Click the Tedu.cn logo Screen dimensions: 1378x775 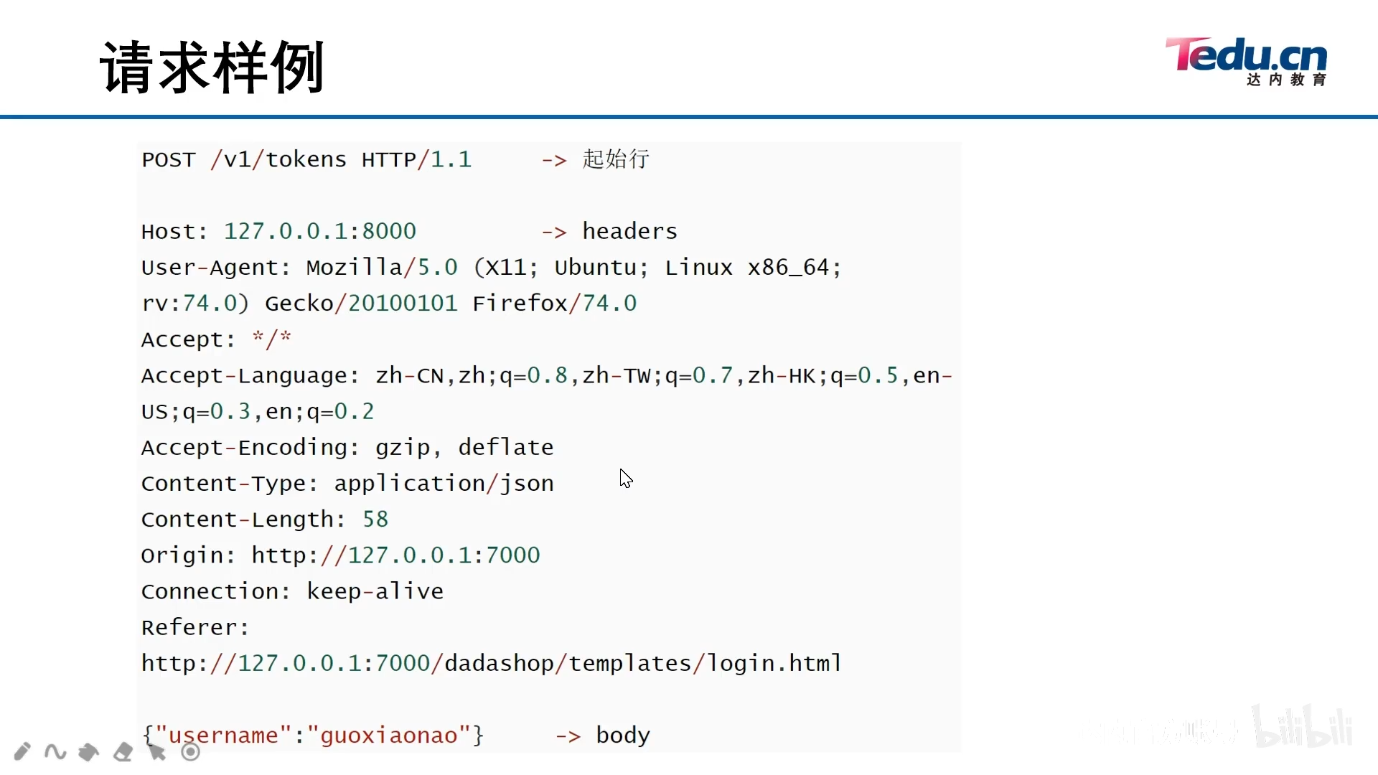point(1247,61)
